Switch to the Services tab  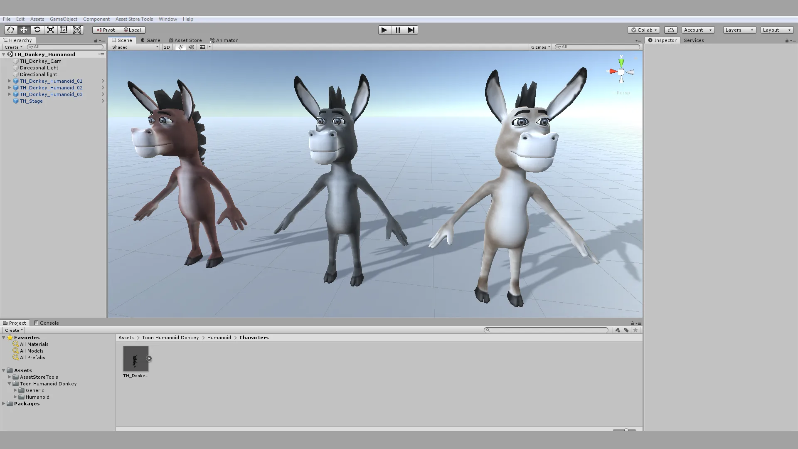tap(694, 40)
